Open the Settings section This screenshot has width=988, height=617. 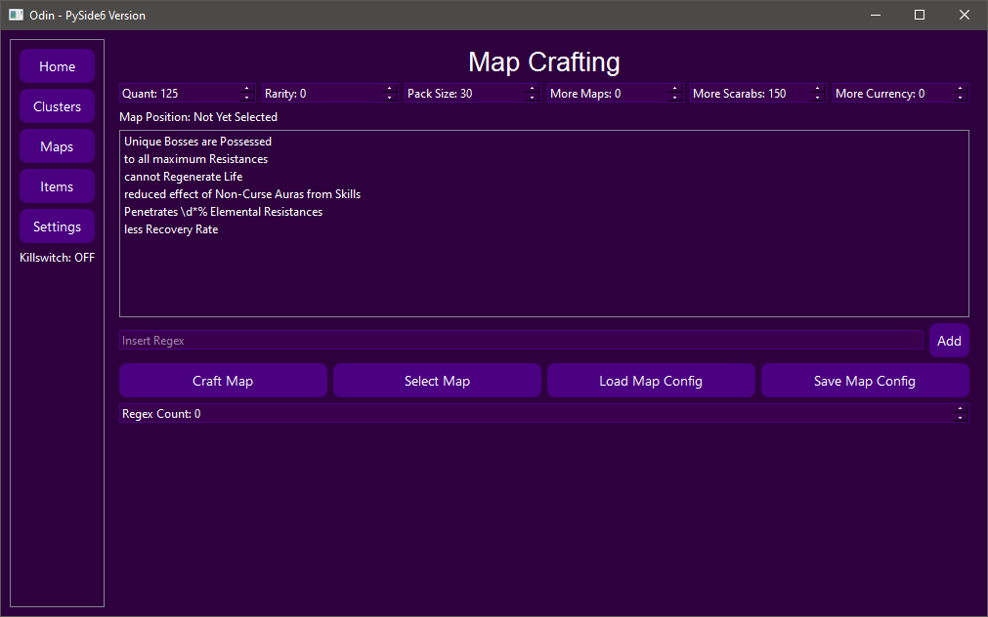[57, 226]
